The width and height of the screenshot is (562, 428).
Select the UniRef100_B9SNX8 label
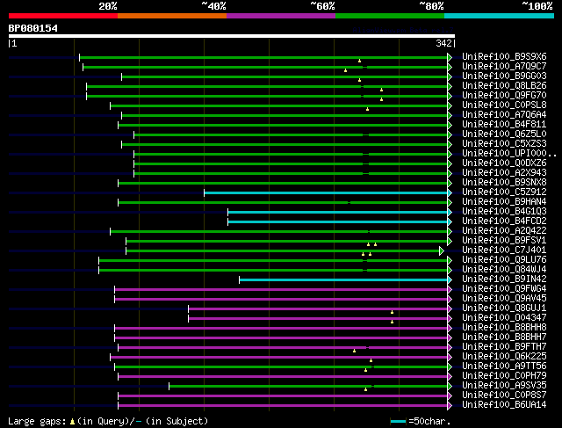click(x=504, y=183)
